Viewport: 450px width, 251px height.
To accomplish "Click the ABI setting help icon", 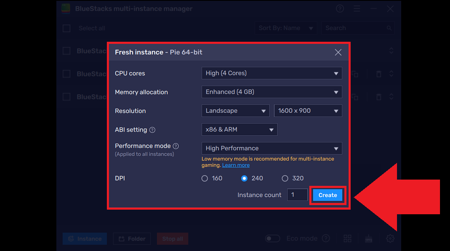I will (x=152, y=129).
